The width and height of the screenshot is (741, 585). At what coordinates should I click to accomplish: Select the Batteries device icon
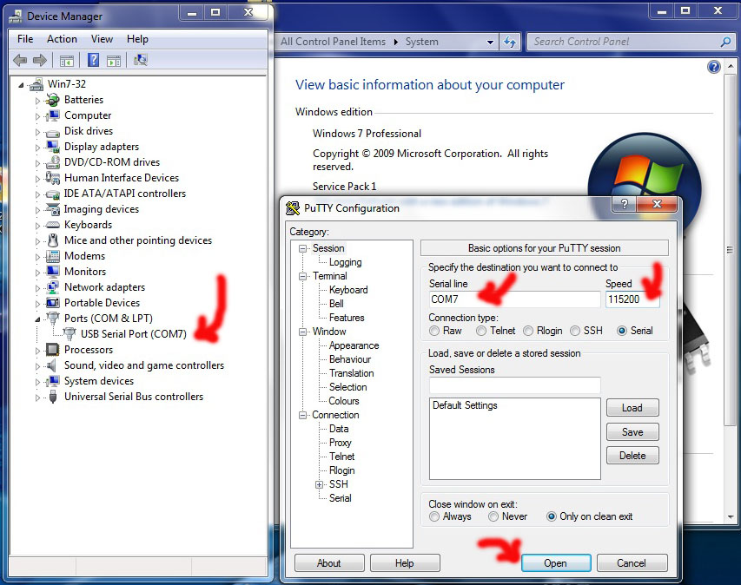(x=53, y=100)
